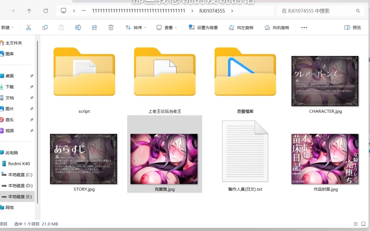370x231 pixels.
Task: Click the monitor icon in address bar
Action: tap(63, 11)
